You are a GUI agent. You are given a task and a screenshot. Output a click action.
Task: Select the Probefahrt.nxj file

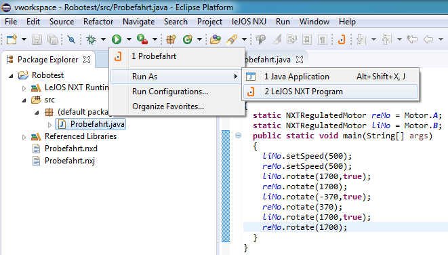tap(69, 161)
